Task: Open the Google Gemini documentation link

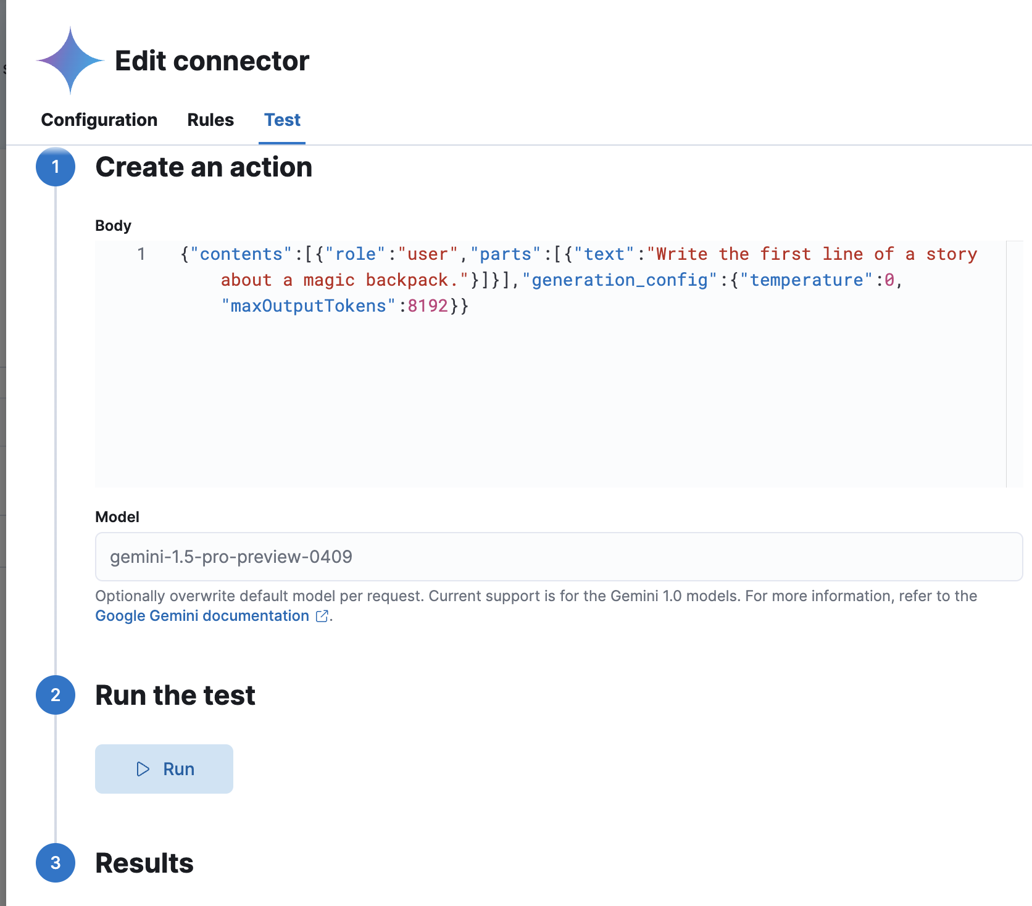Action: click(202, 616)
